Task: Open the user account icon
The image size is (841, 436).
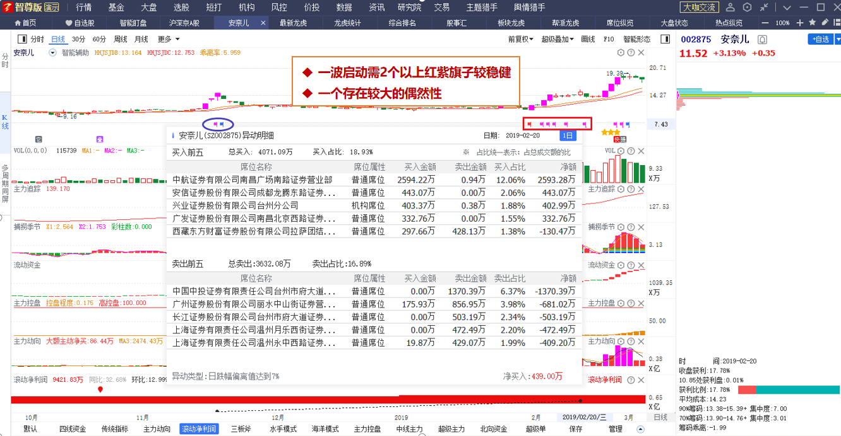Action: click(731, 8)
